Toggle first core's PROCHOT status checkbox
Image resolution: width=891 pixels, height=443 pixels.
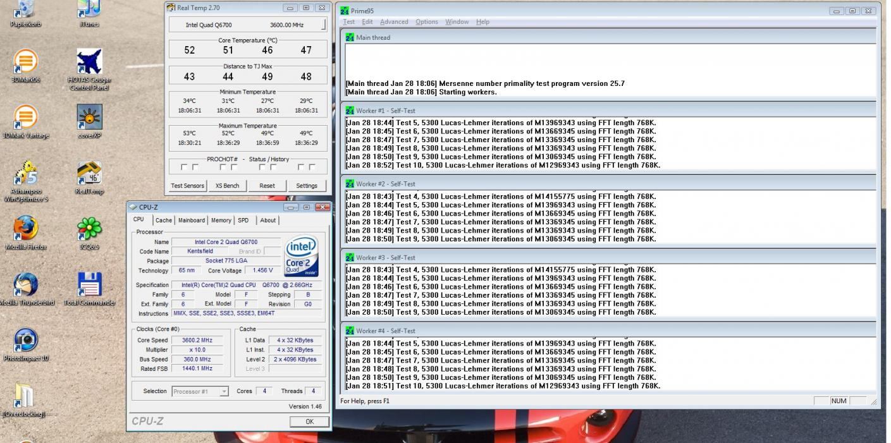(x=184, y=167)
